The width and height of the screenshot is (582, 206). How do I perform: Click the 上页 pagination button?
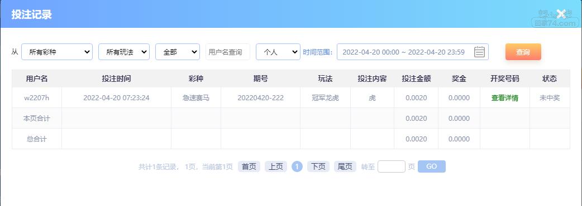[x=276, y=166]
